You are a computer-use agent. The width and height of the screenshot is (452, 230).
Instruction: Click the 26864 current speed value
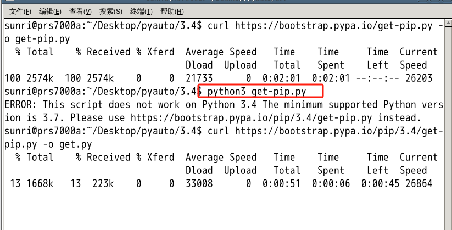[x=418, y=183]
